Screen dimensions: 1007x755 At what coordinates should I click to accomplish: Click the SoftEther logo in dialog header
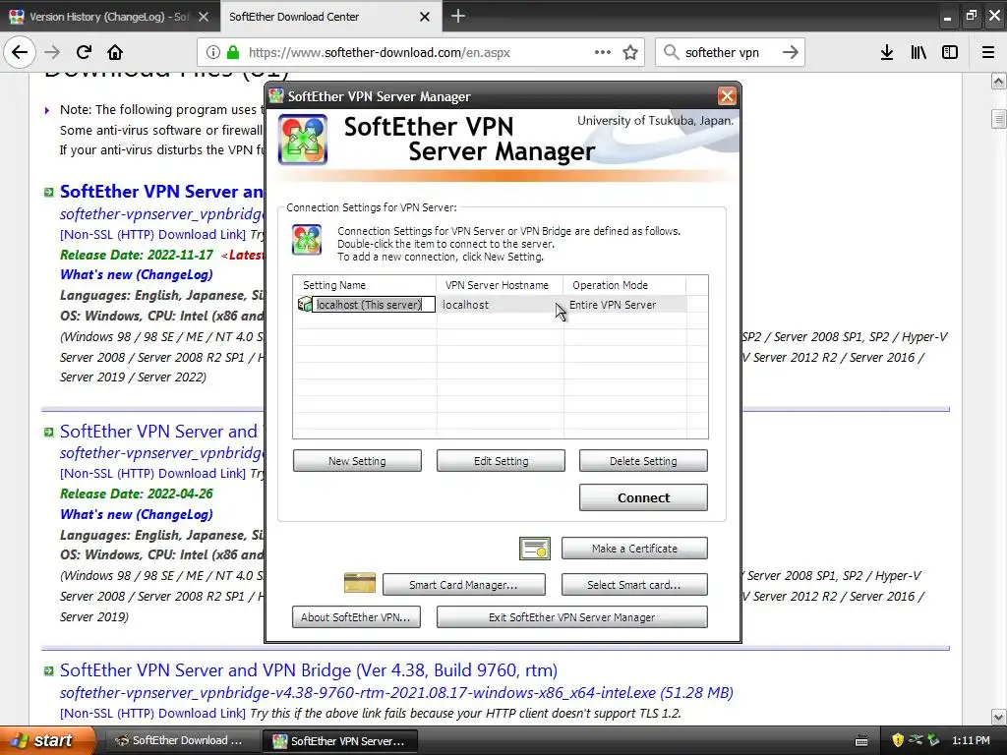(x=303, y=140)
